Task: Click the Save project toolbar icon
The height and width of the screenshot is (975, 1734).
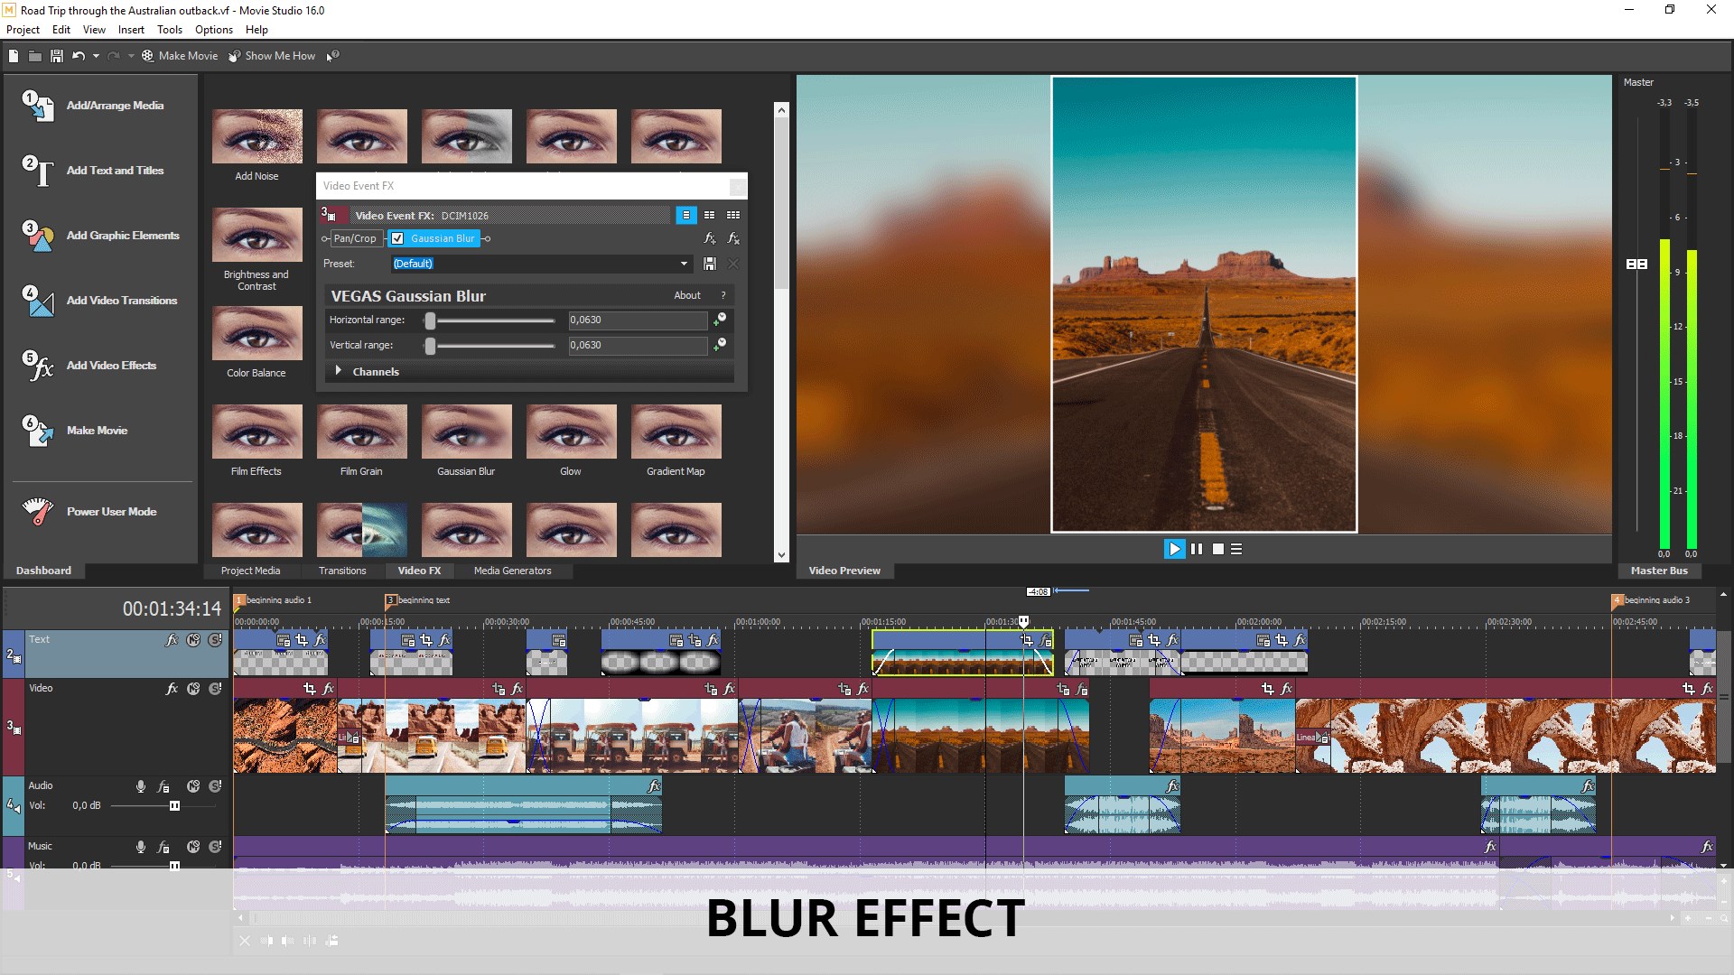Action: pos(56,56)
